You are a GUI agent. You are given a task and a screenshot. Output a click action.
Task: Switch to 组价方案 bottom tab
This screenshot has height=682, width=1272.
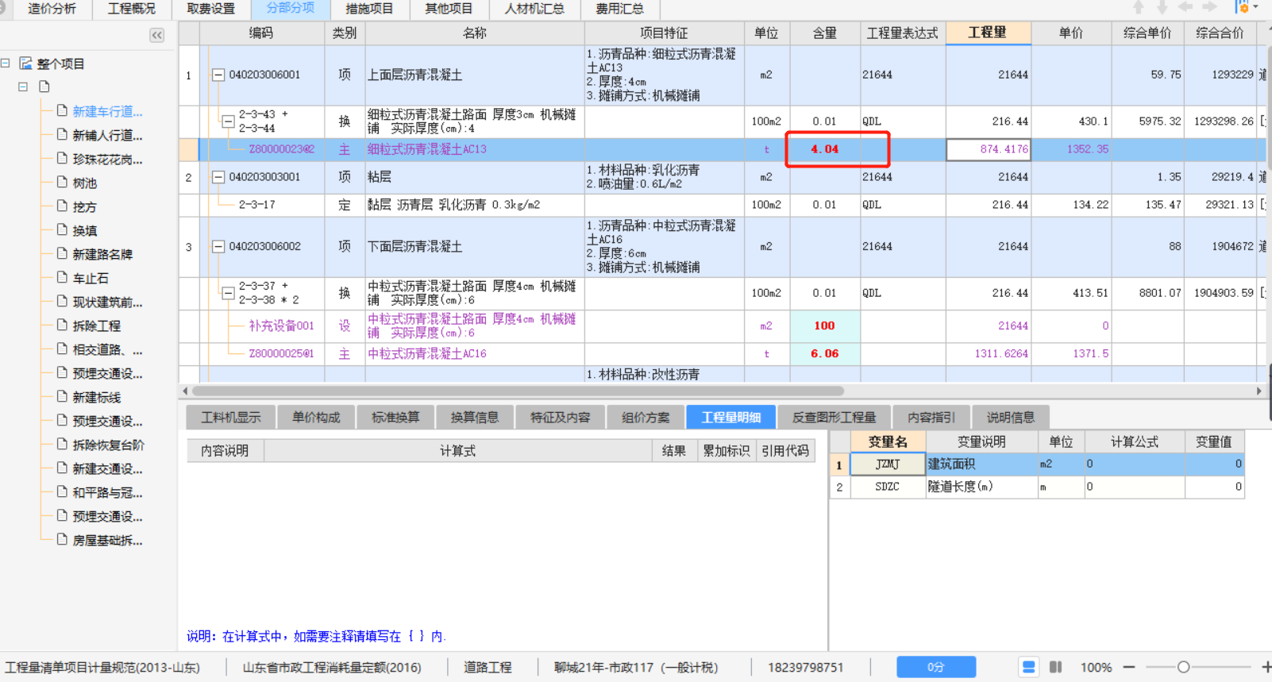click(x=646, y=417)
